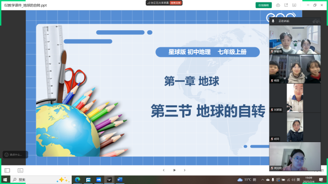
Task: Open Microsoft Word from the taskbar
Action: (x=120, y=179)
